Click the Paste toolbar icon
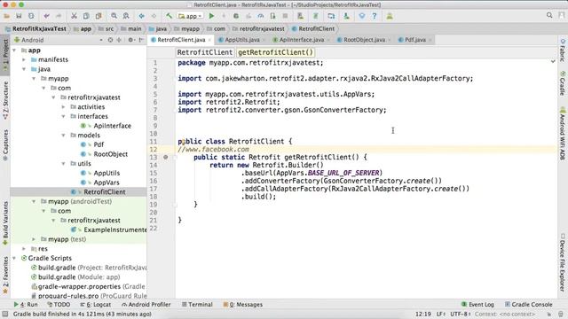 [x=99, y=16]
